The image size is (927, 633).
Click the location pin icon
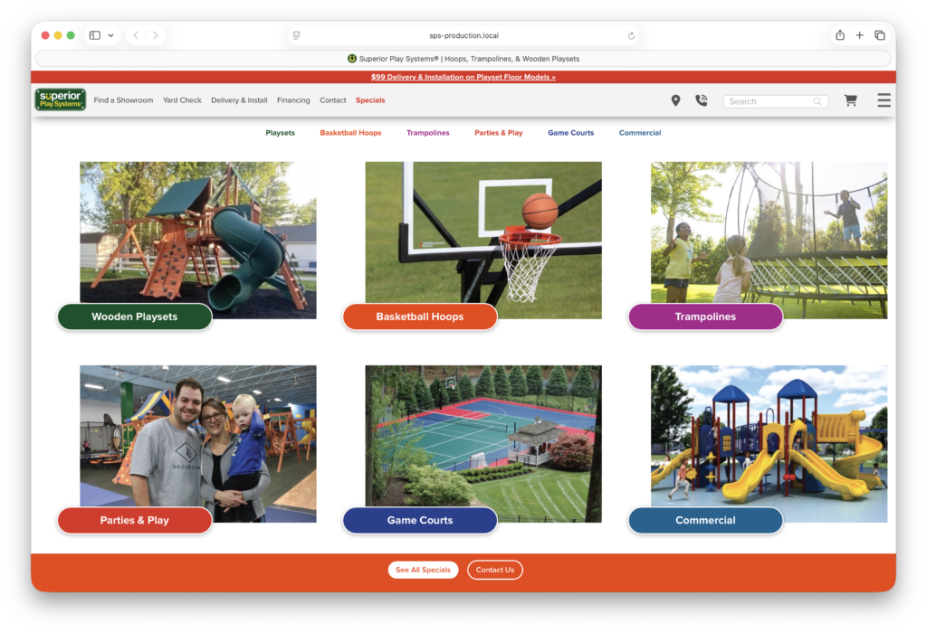coord(675,100)
